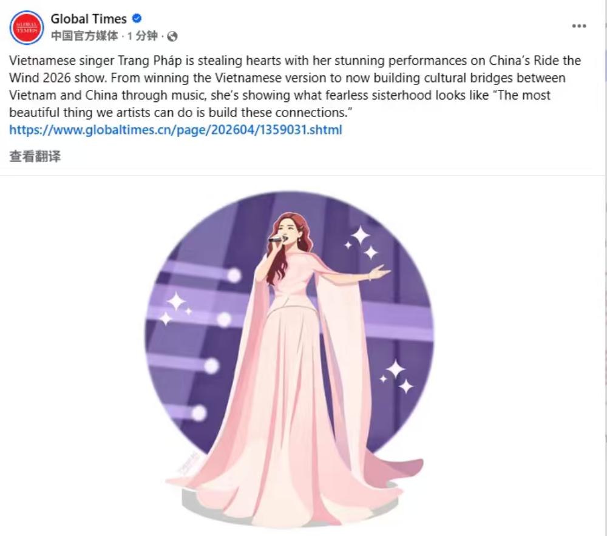
Task: Click the Global Times page name
Action: tap(89, 19)
